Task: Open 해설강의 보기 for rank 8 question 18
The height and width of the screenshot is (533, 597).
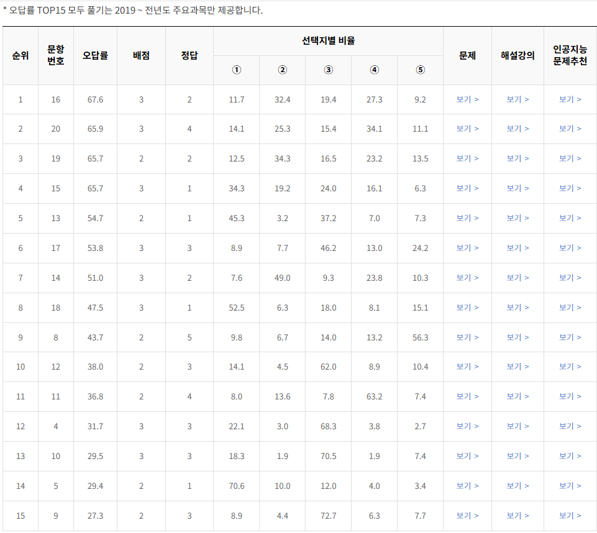Action: 517,307
